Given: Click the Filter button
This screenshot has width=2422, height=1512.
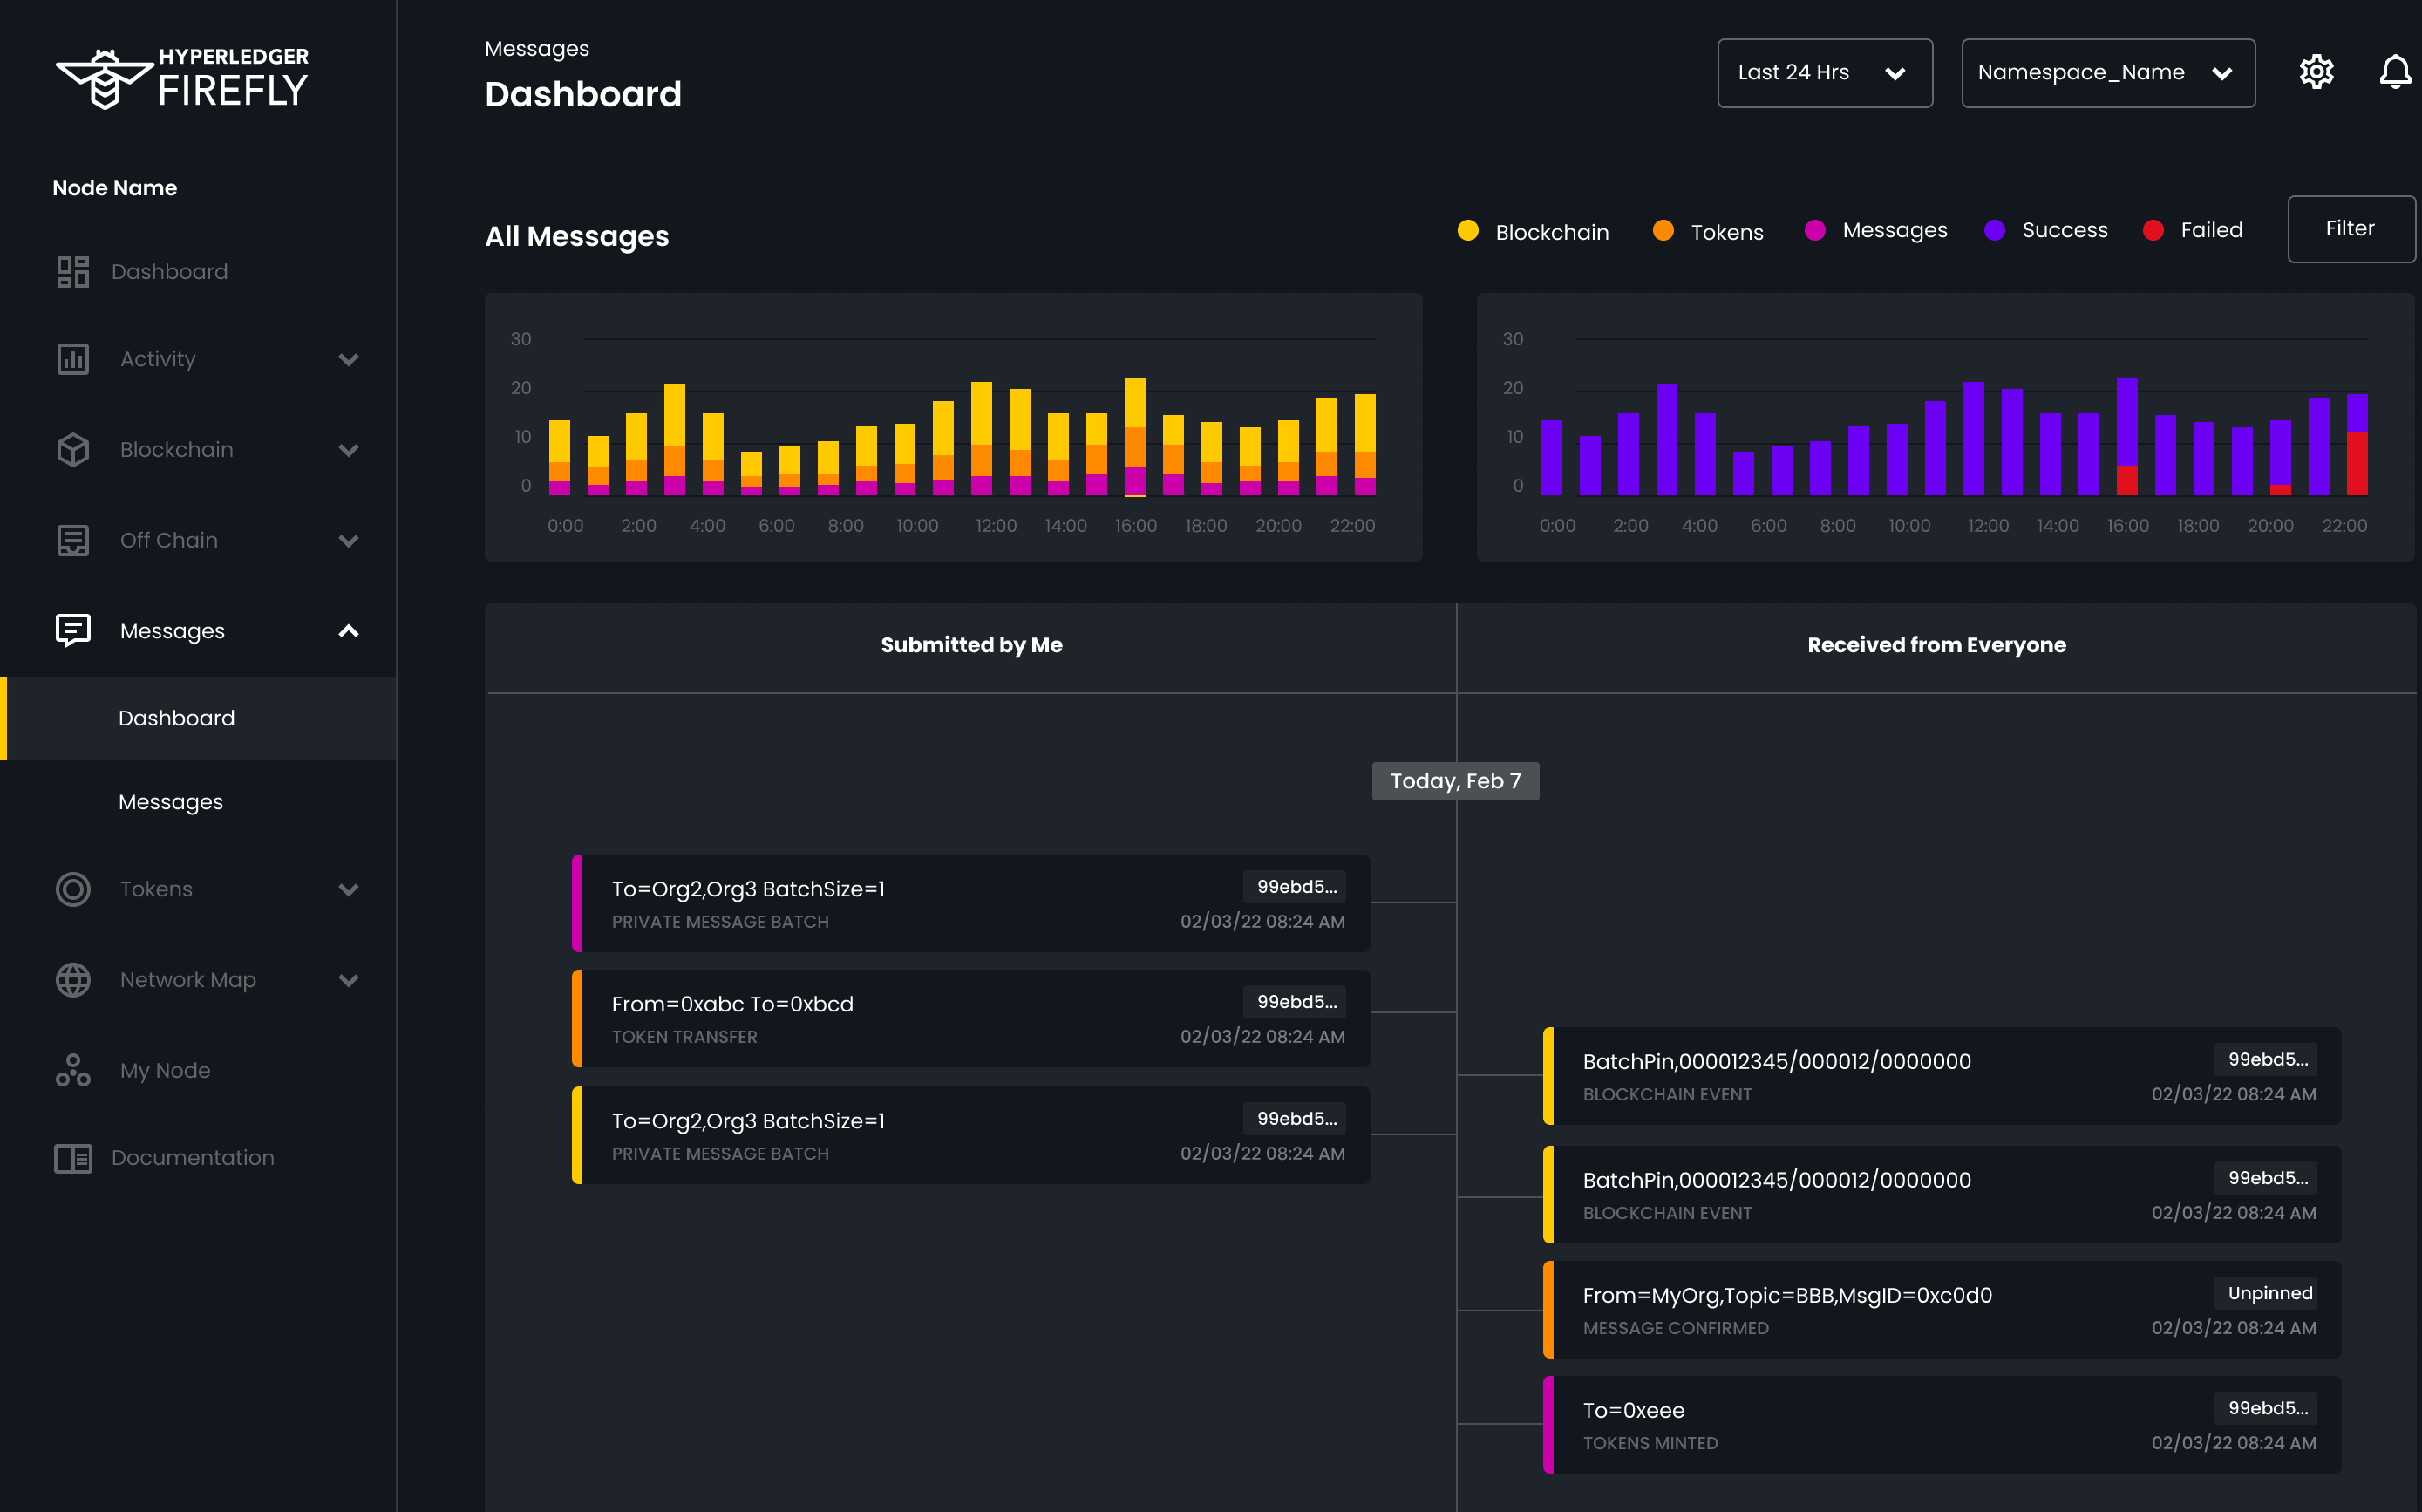Looking at the screenshot, I should [x=2351, y=228].
